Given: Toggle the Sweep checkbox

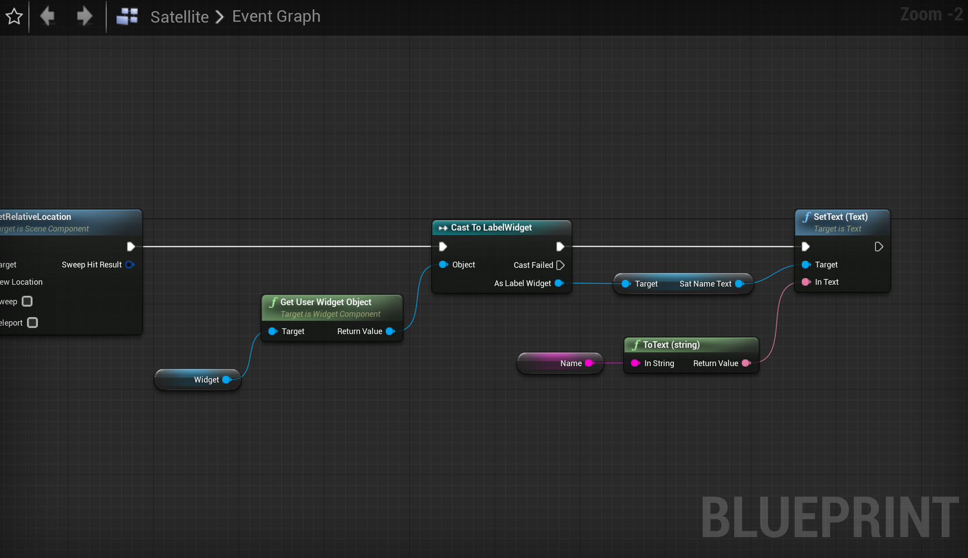Looking at the screenshot, I should click(x=27, y=302).
